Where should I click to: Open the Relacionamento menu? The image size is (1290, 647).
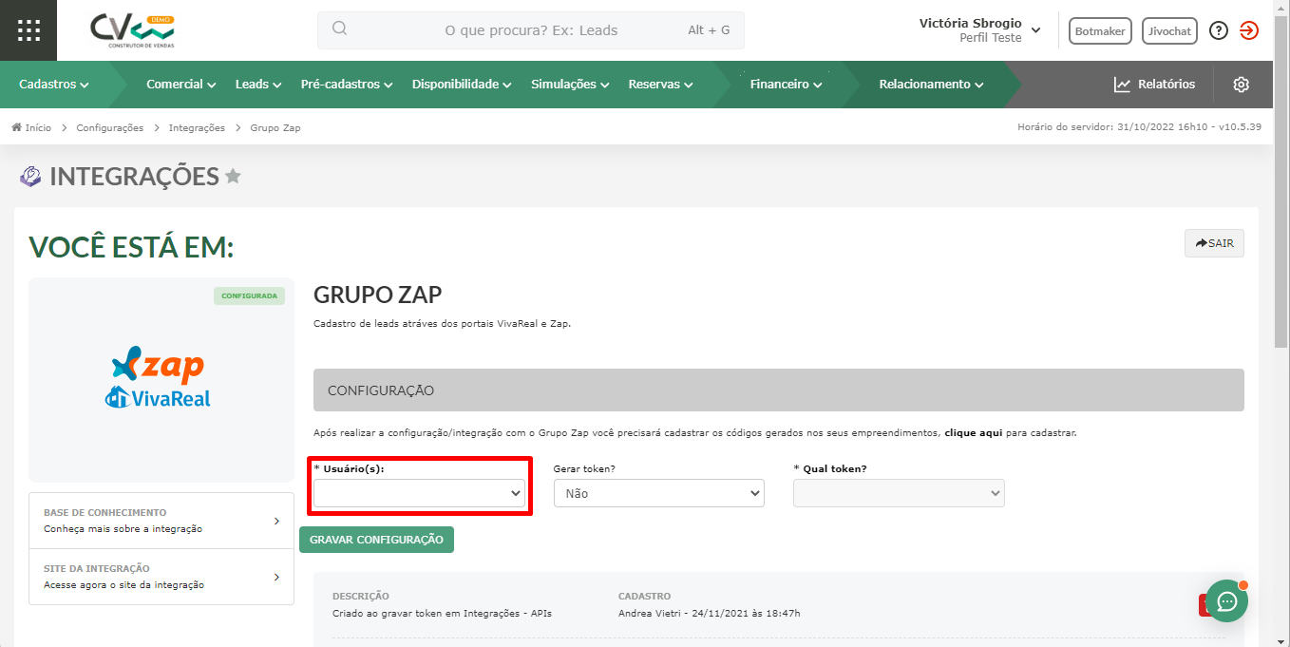(x=931, y=85)
